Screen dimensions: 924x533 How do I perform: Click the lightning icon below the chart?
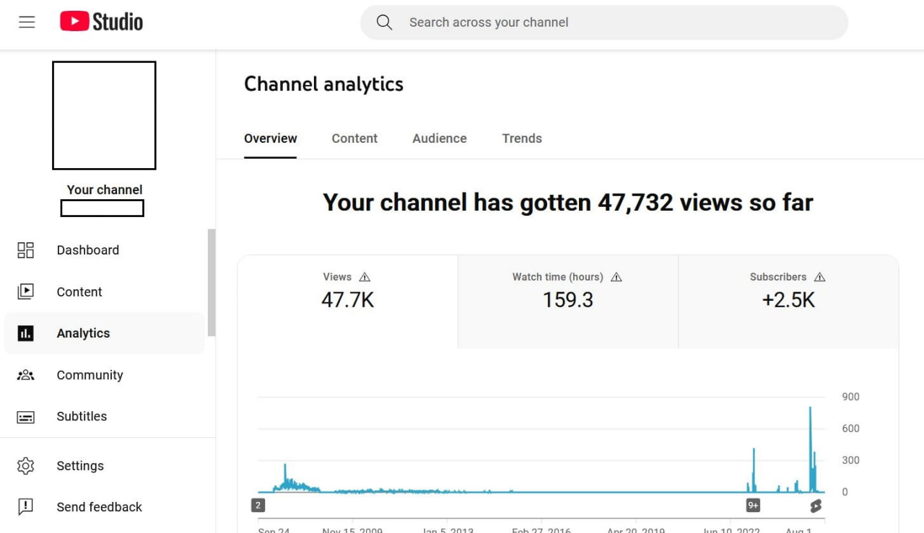[815, 506]
